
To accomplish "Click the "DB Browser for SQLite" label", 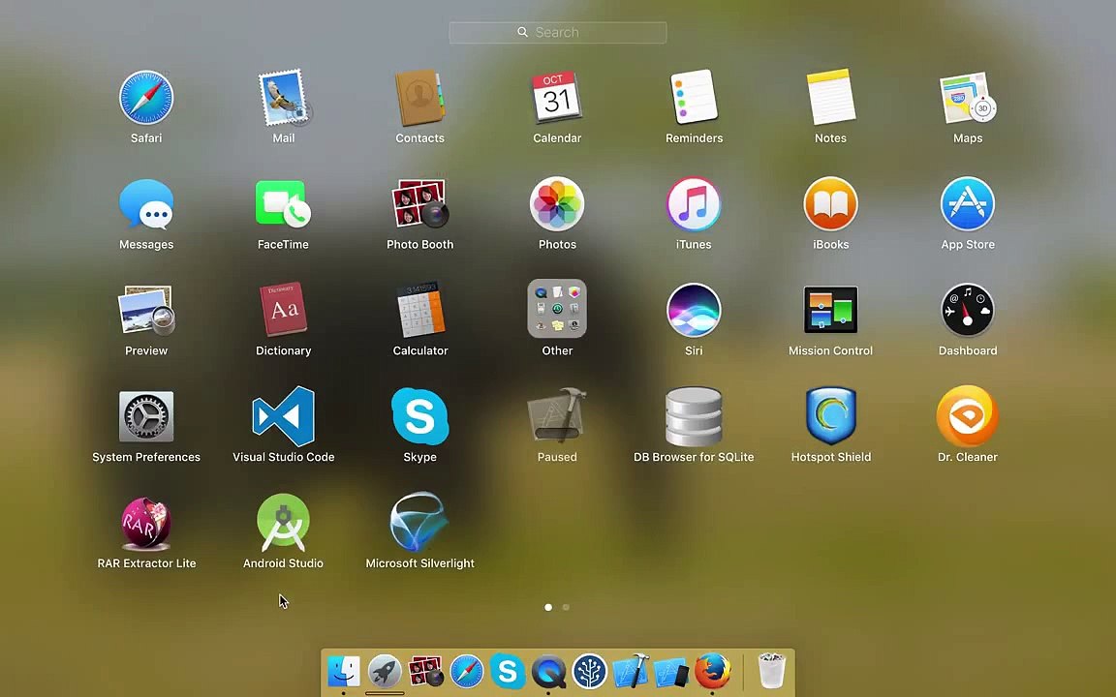I will click(x=694, y=457).
